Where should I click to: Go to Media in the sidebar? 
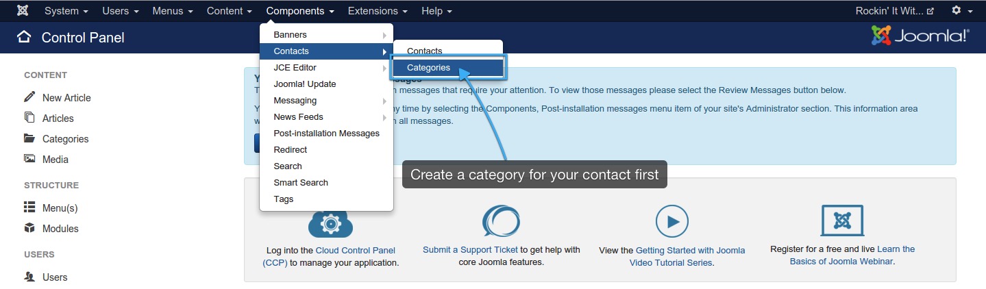[56, 160]
